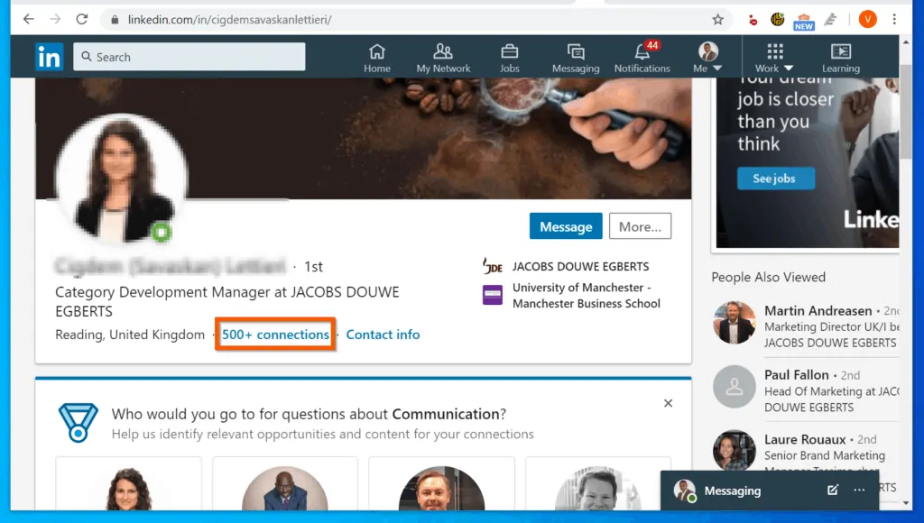Open Messaging from top navigation
Screen dimensions: 924x523
coord(576,59)
